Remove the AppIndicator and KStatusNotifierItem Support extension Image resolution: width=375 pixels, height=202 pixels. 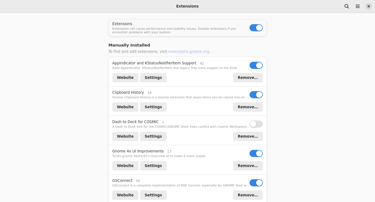coord(248,77)
